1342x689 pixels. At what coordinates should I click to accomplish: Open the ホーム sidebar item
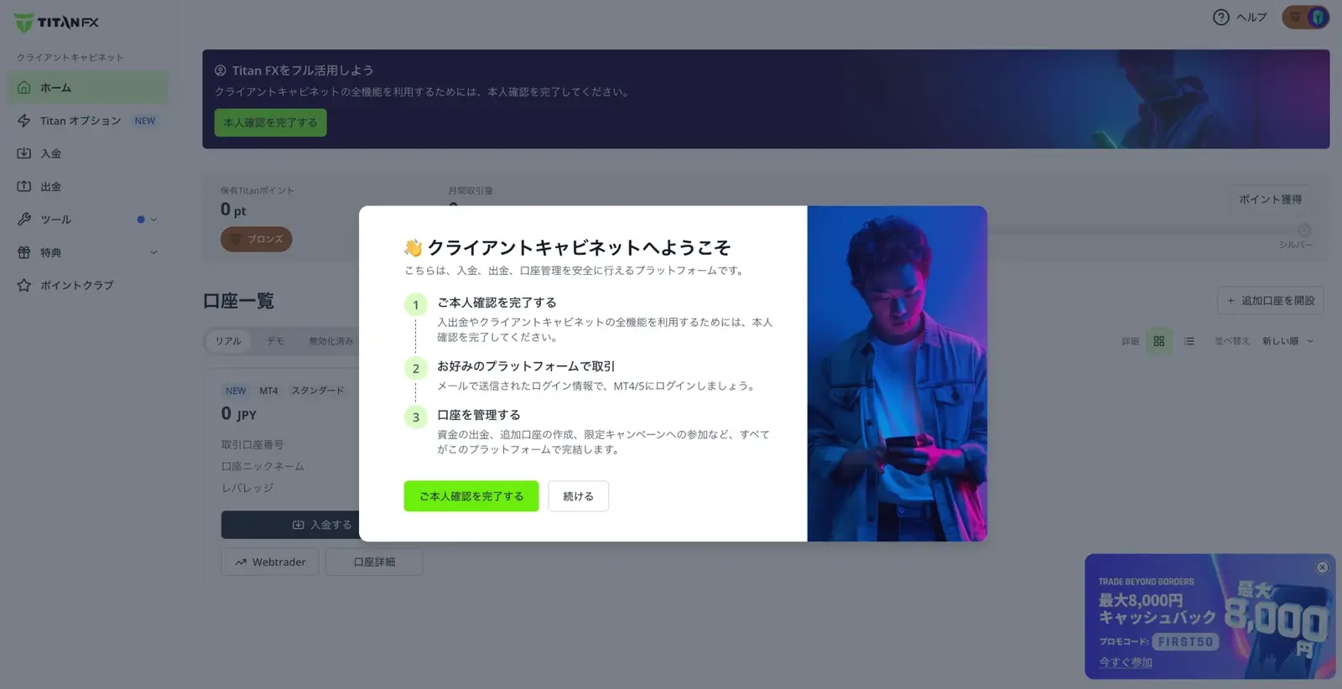point(87,87)
